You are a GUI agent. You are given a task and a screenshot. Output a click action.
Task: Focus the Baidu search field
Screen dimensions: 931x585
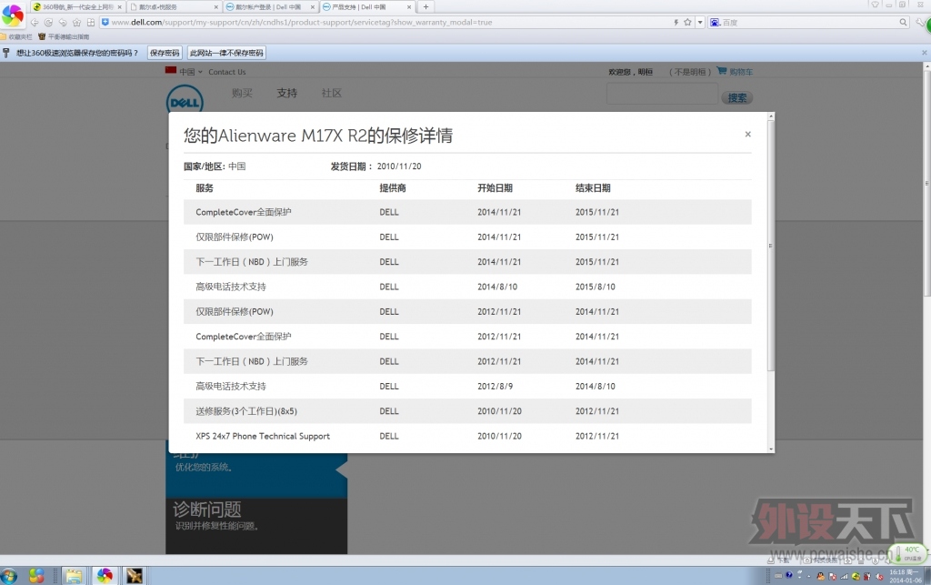click(810, 22)
